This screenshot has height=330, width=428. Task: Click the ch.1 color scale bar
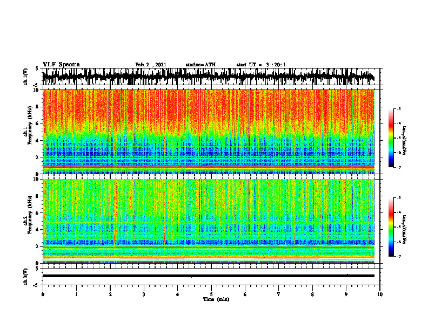click(x=391, y=138)
